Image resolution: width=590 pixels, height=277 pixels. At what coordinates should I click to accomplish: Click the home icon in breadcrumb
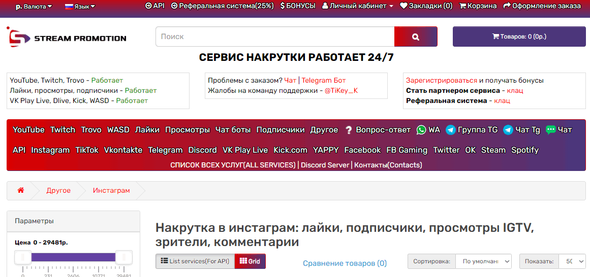(x=21, y=190)
